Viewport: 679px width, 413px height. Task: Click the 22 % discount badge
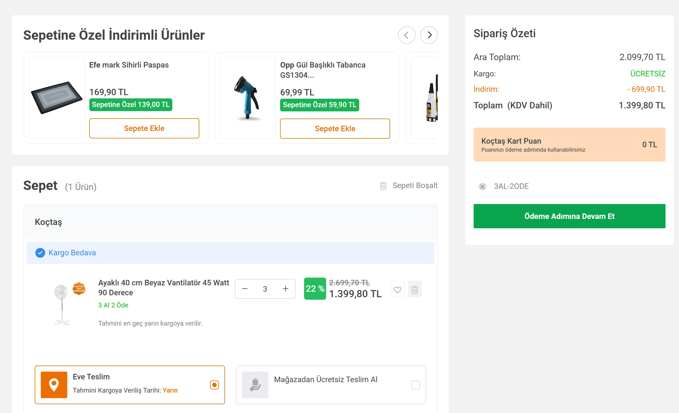click(x=315, y=289)
